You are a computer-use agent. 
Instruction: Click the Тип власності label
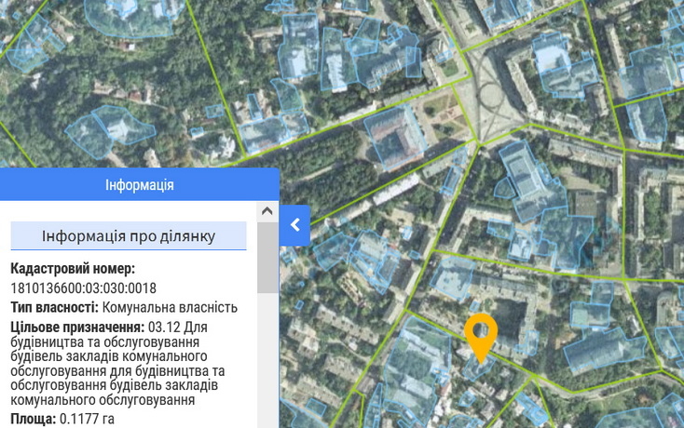(54, 307)
